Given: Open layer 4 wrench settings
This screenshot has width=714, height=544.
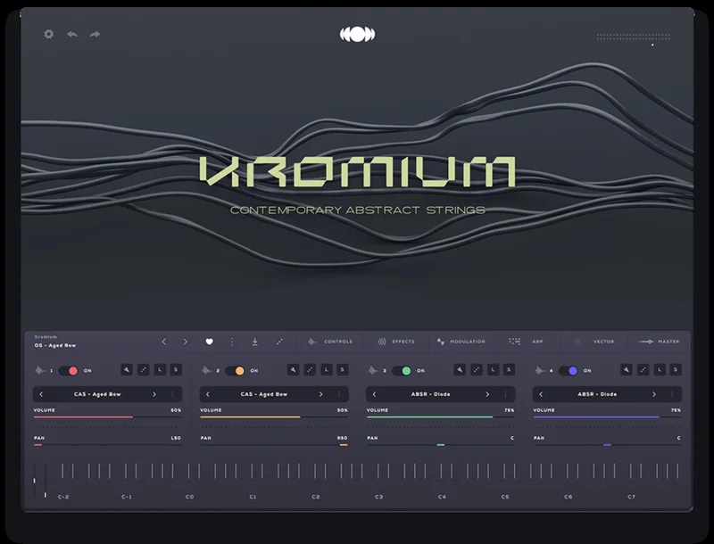Looking at the screenshot, I should pos(627,370).
